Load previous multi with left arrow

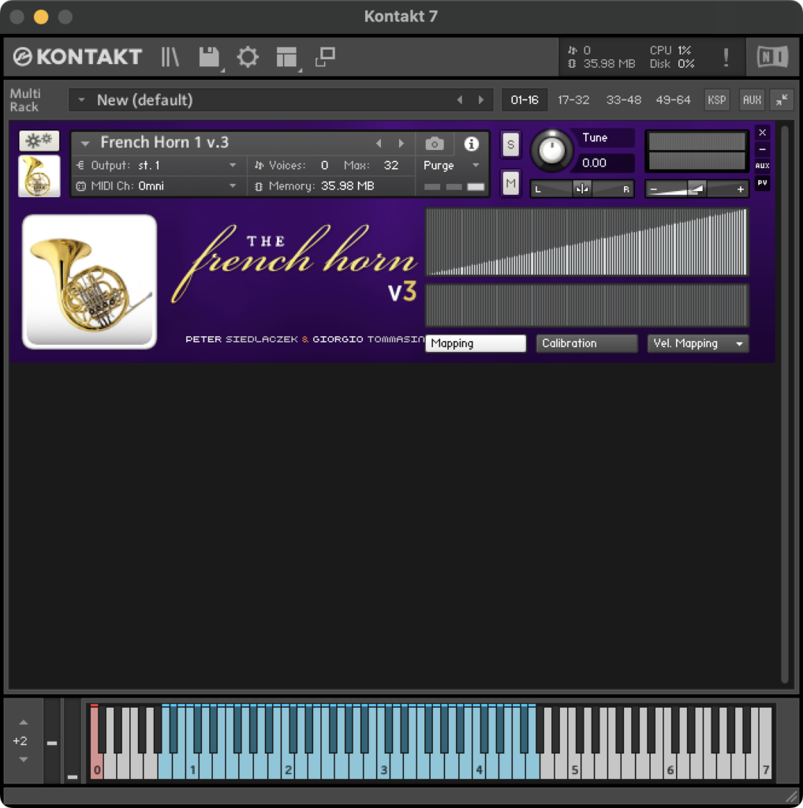click(459, 100)
